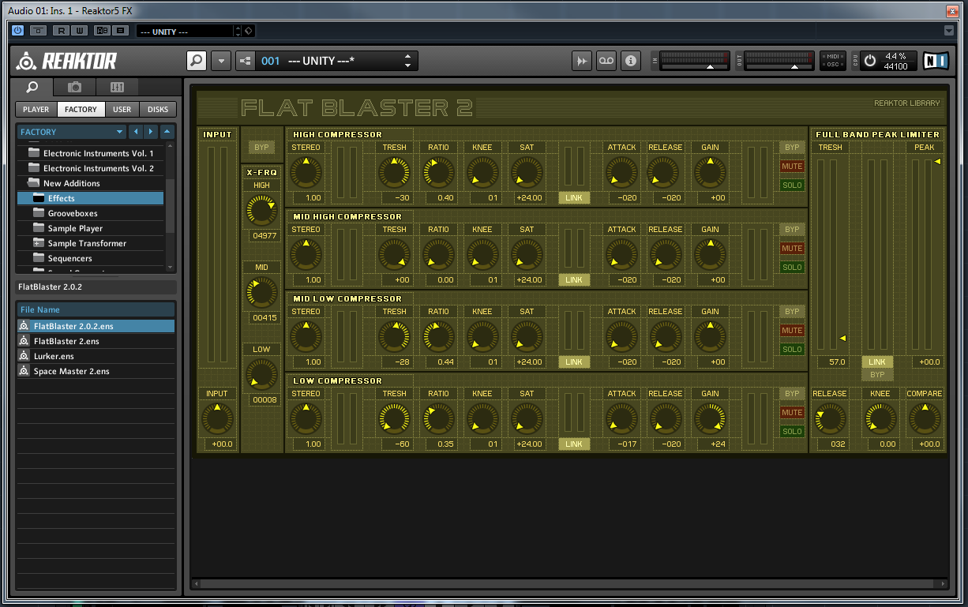Toggle the info hints button

pyautogui.click(x=630, y=61)
